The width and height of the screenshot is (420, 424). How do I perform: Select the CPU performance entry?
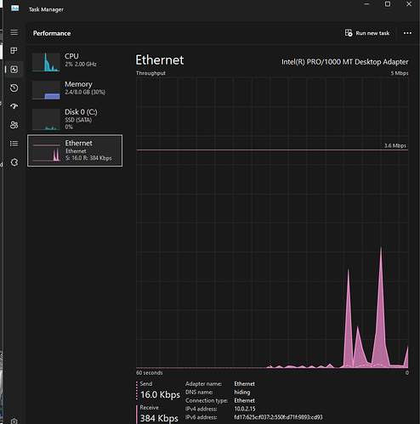(x=75, y=62)
